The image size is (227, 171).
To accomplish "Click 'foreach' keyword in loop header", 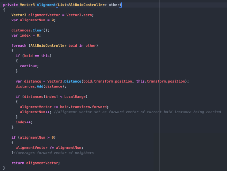I will point(19,46).
